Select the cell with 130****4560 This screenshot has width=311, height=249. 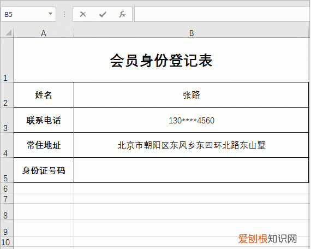(192, 120)
